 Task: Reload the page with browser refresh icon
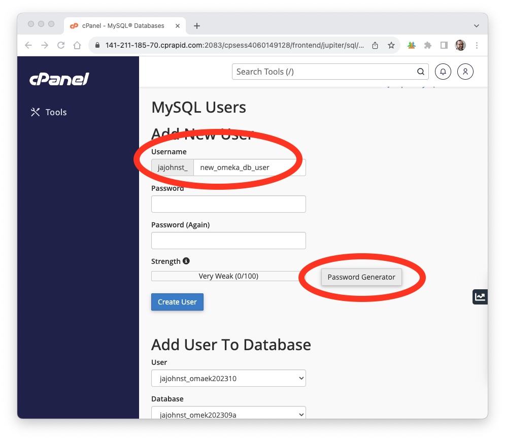pos(61,45)
